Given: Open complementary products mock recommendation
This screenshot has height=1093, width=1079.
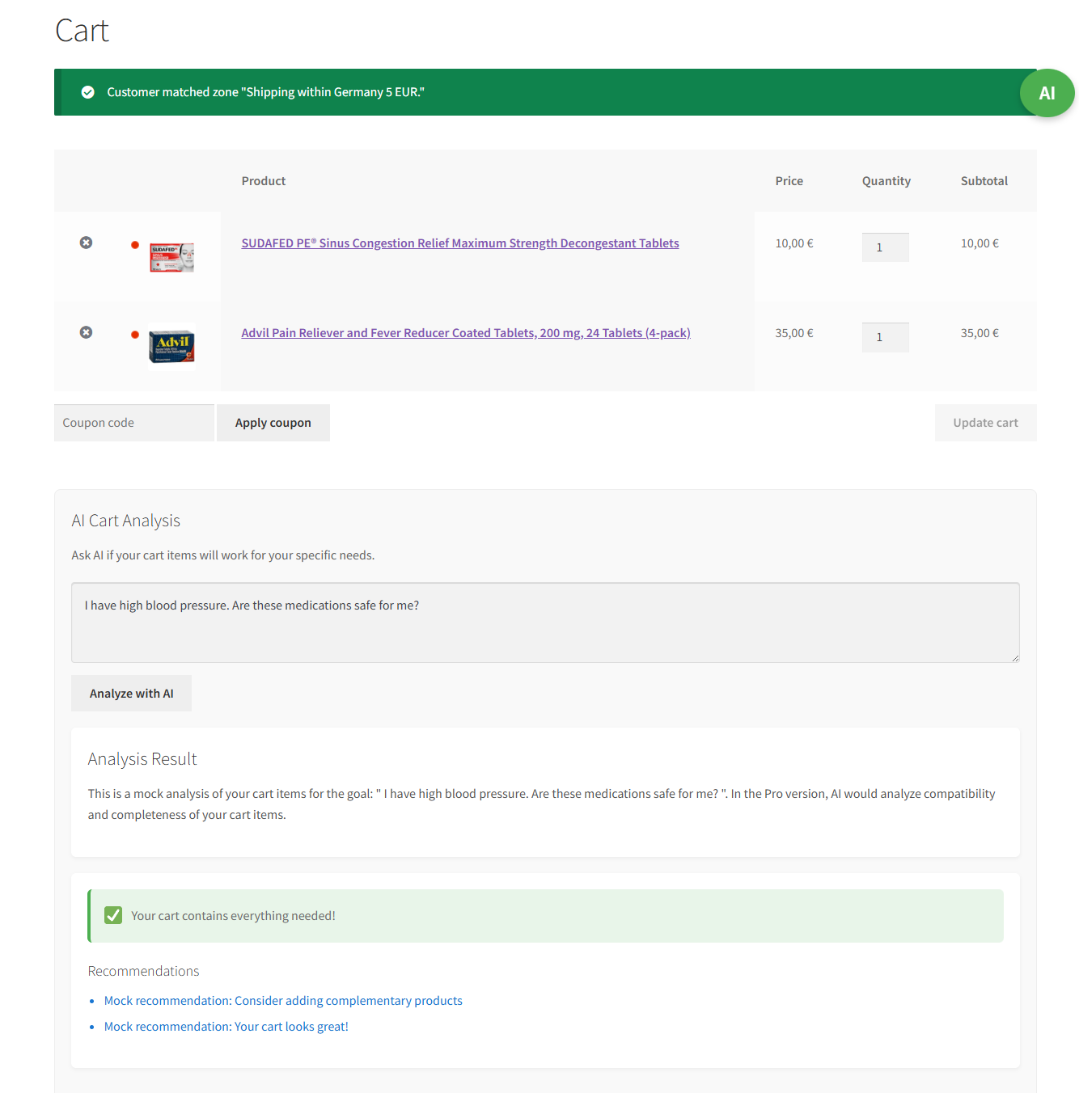Looking at the screenshot, I should pyautogui.click(x=283, y=1001).
